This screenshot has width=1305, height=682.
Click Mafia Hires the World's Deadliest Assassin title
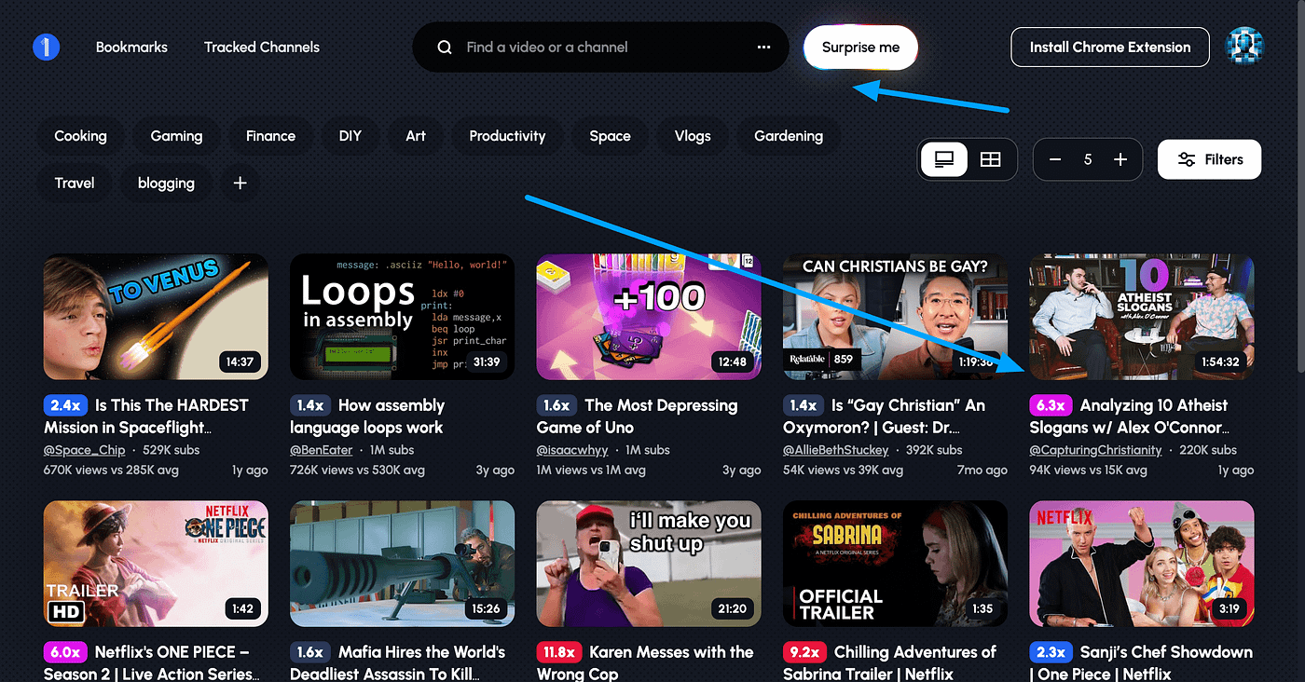tap(398, 662)
